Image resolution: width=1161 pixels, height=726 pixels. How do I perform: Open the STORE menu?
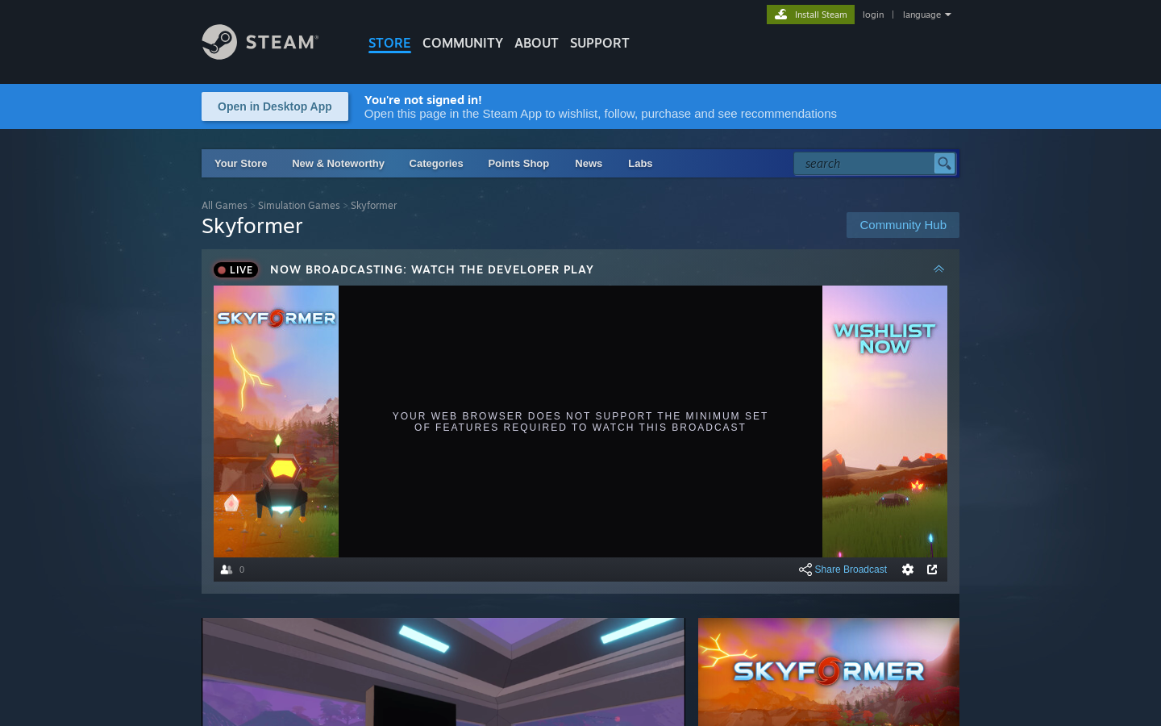coord(389,43)
